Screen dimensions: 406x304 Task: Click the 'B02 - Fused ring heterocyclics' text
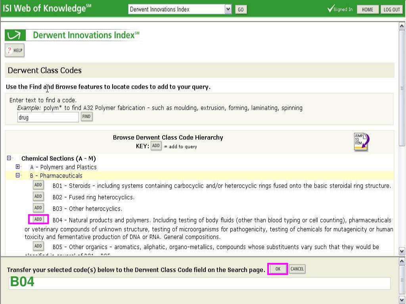pos(94,197)
